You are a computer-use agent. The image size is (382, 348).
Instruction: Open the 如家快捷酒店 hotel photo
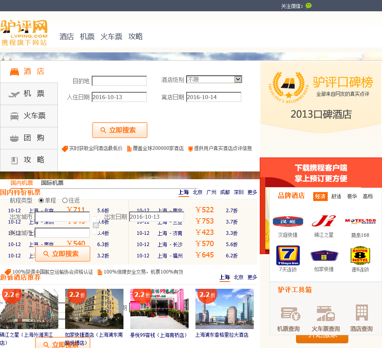click(x=94, y=309)
